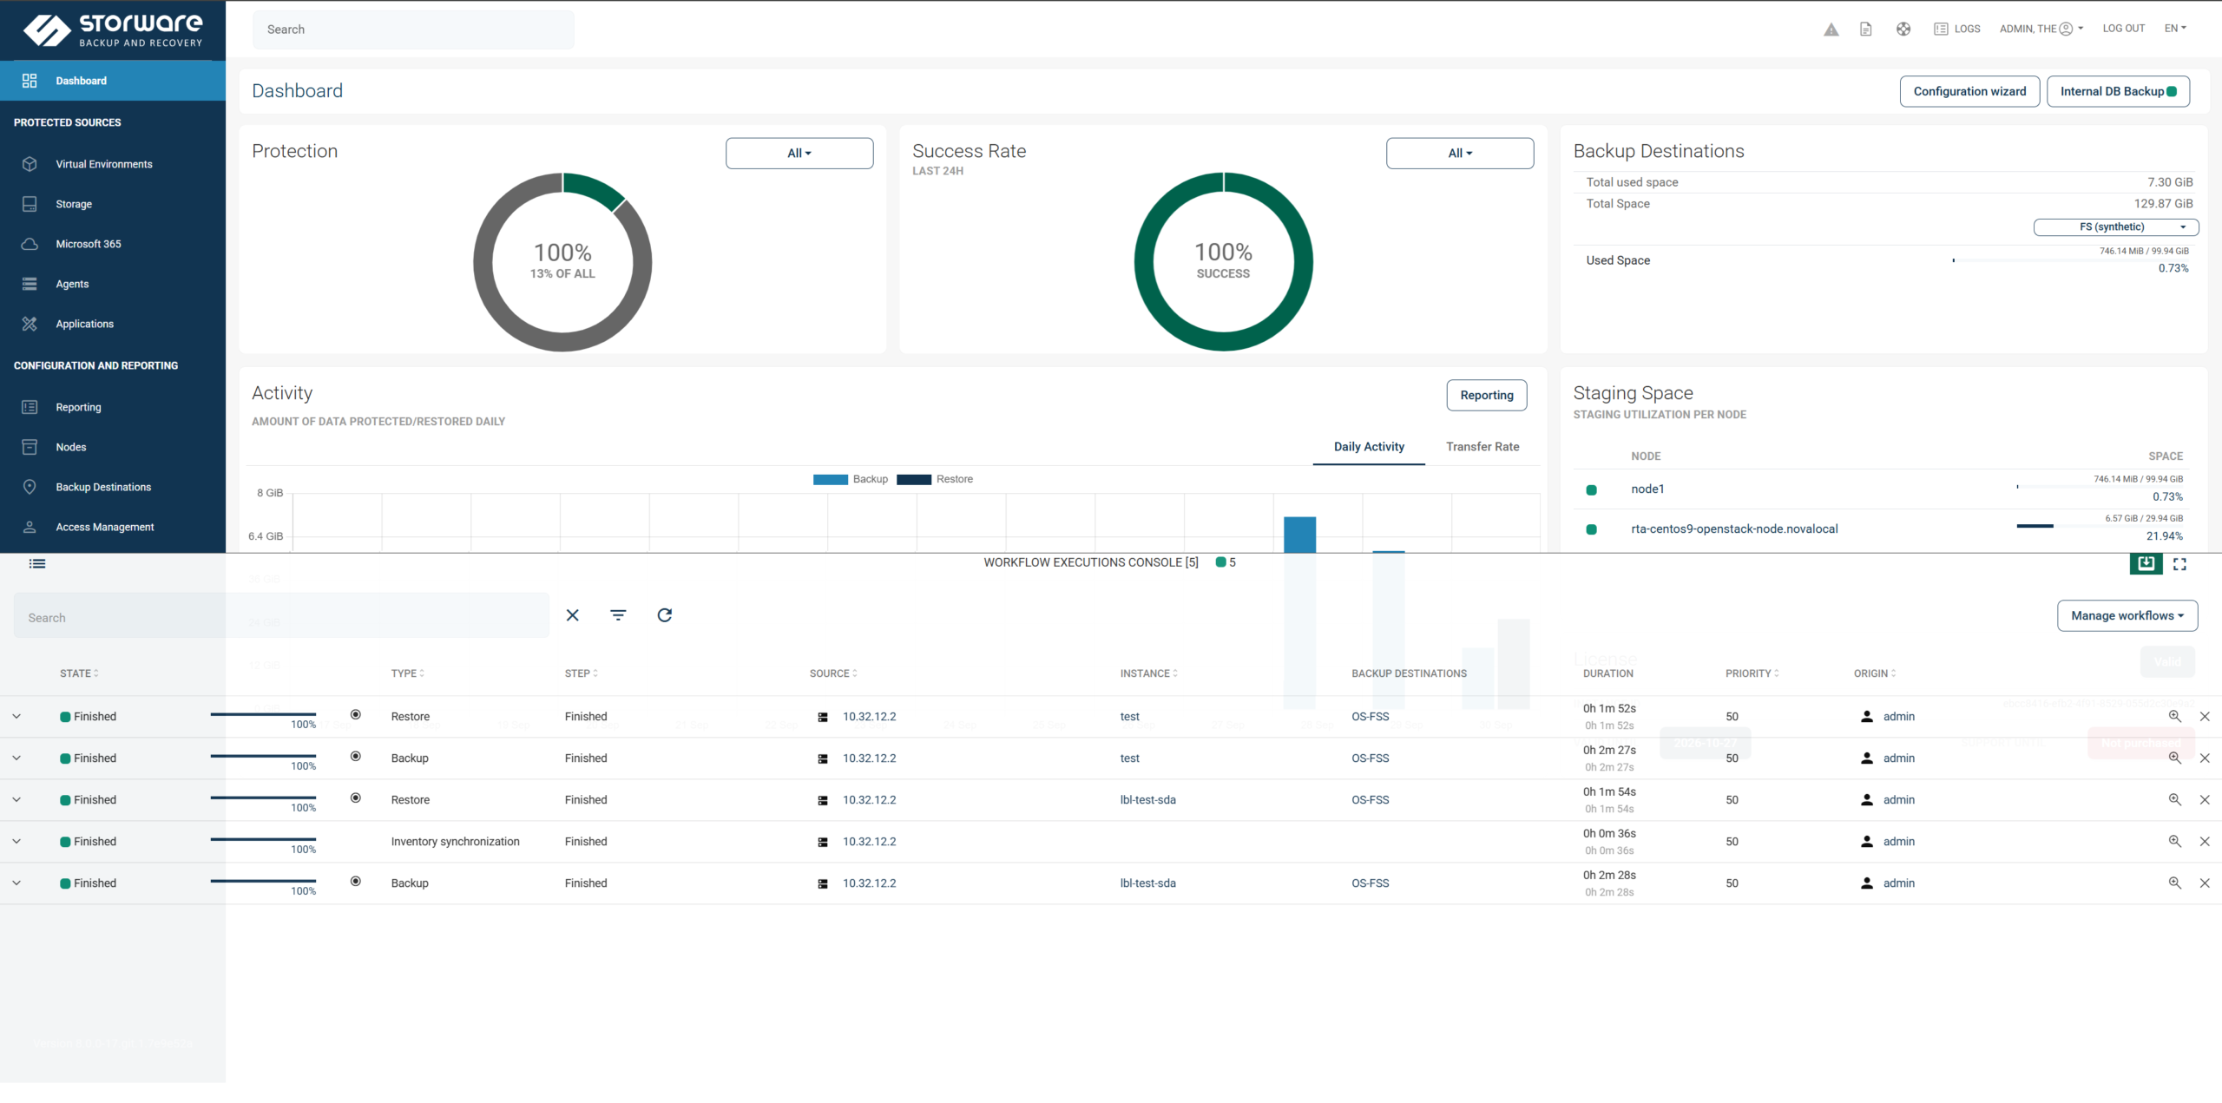
Task: Click rta-centos9-openstack-node.novalocal entry
Action: tap(1734, 529)
